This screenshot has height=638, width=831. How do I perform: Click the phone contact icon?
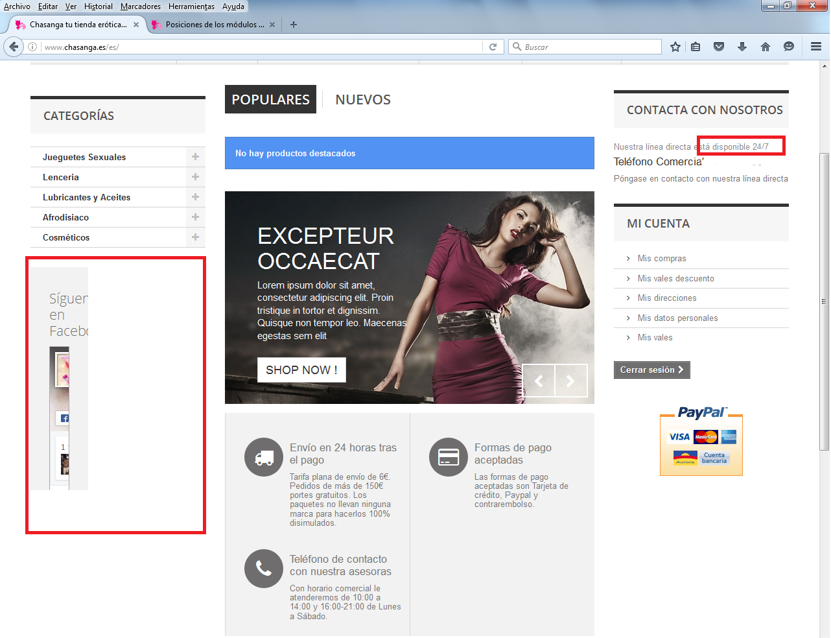[x=264, y=569]
